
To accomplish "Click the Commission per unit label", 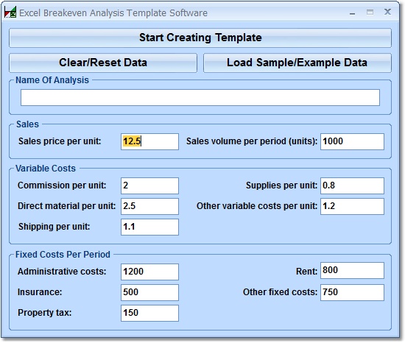I will pos(62,185).
